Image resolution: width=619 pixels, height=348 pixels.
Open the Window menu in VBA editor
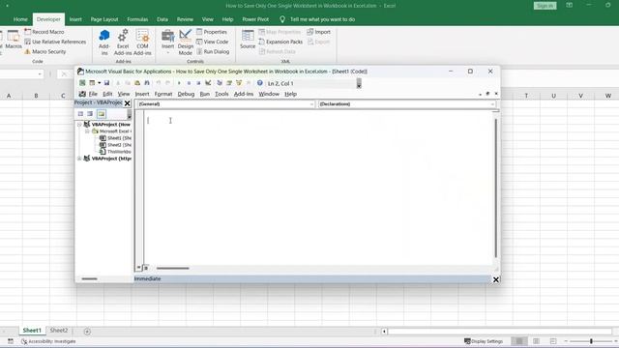coord(269,94)
